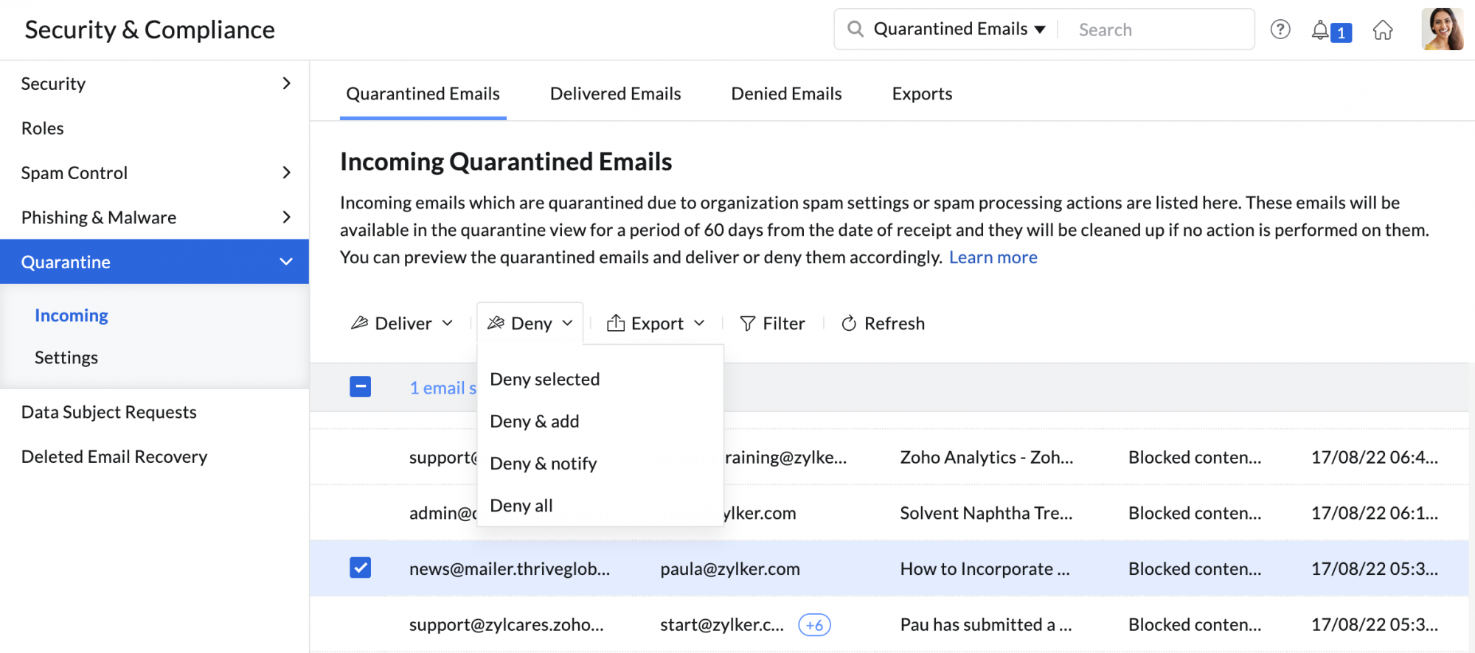Uncheck the news@mailer.thriveglob email checkbox
The image size is (1475, 653).
point(360,568)
